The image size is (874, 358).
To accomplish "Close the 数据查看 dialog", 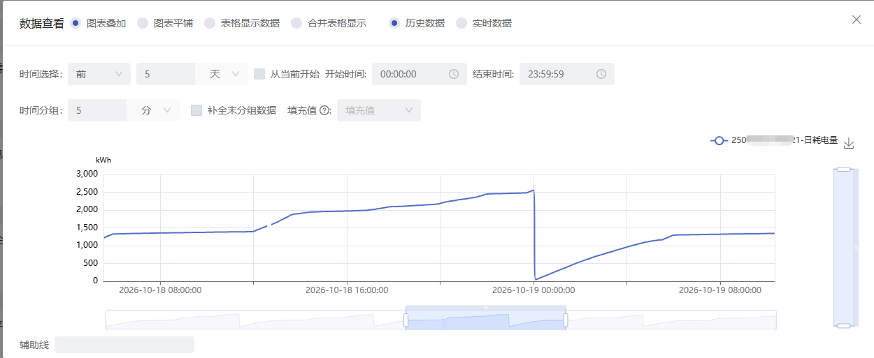I will (x=857, y=20).
